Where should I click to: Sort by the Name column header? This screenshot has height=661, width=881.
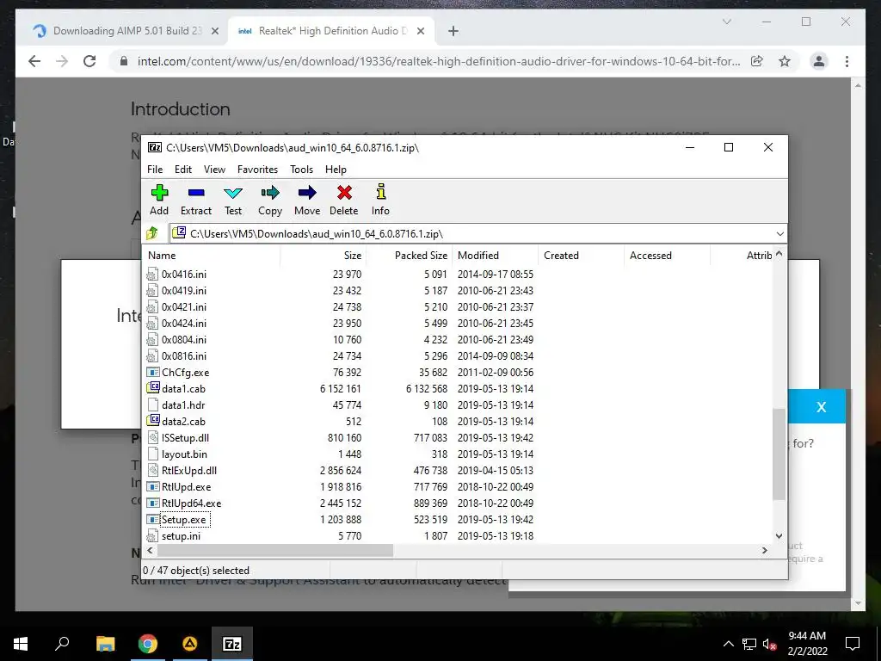coord(212,255)
